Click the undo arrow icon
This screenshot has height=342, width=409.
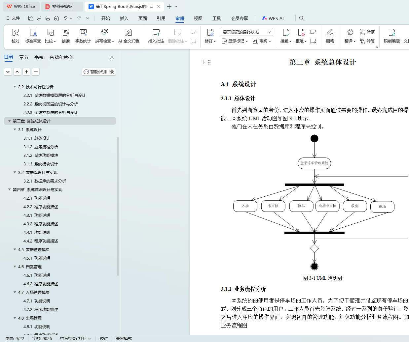pyautogui.click(x=66, y=18)
